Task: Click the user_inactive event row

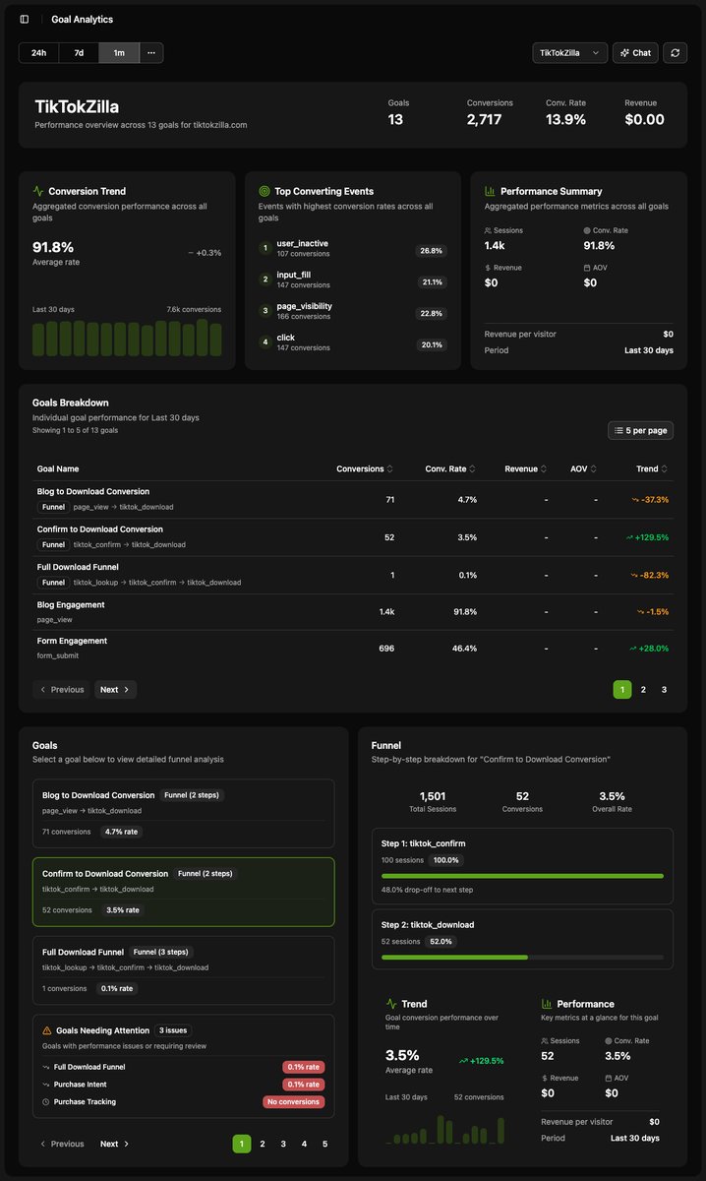Action: point(352,249)
